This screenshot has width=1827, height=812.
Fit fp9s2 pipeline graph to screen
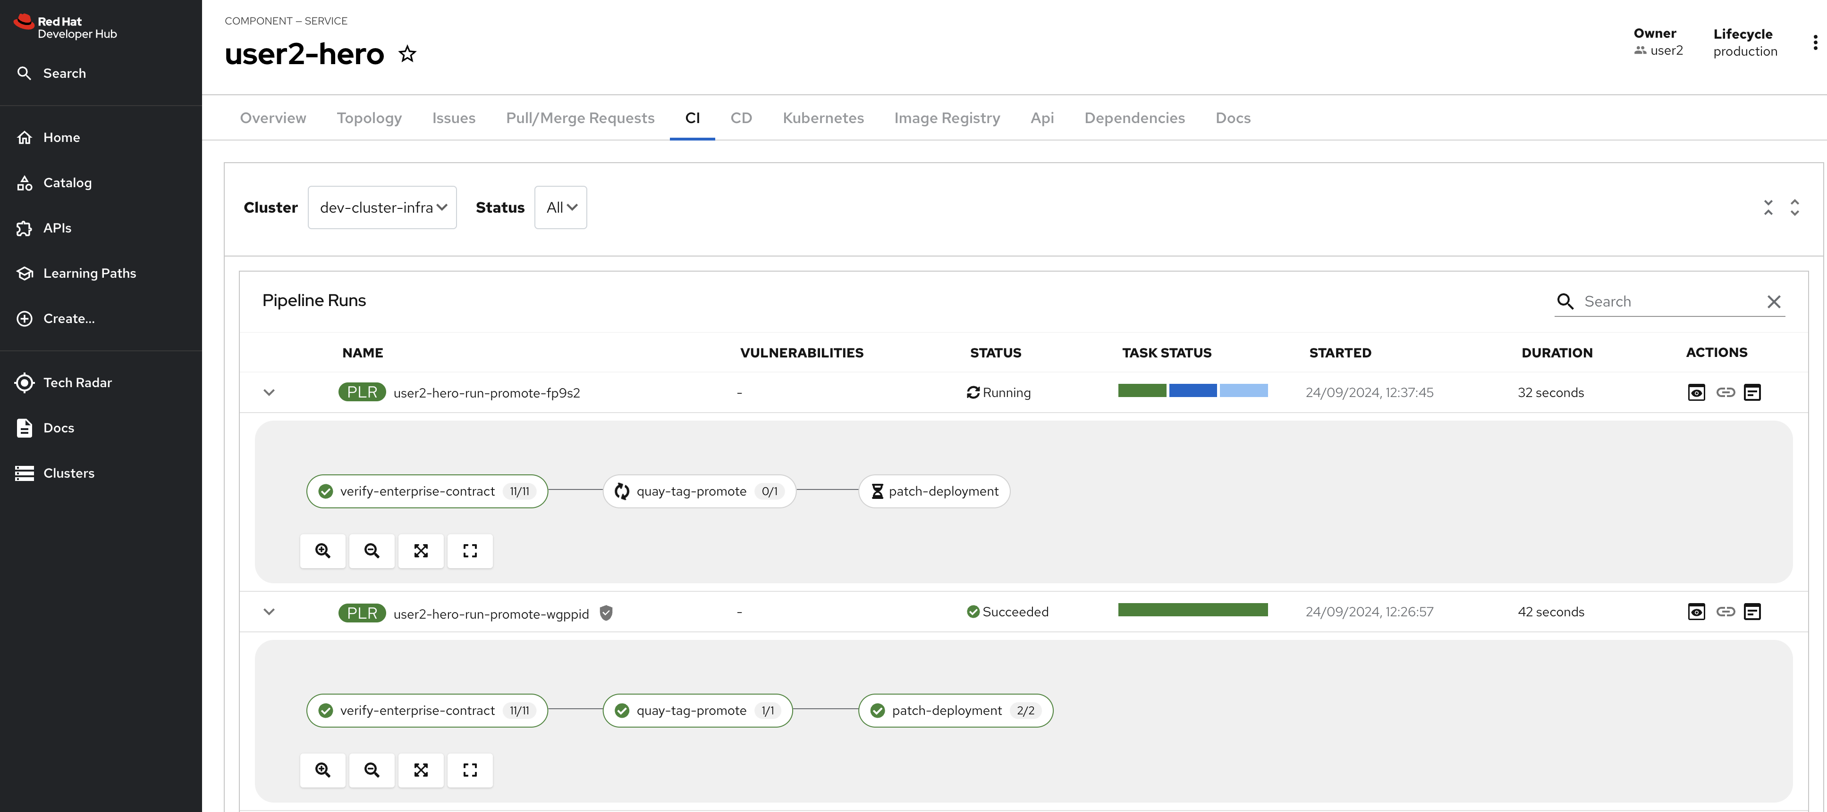[x=421, y=551]
